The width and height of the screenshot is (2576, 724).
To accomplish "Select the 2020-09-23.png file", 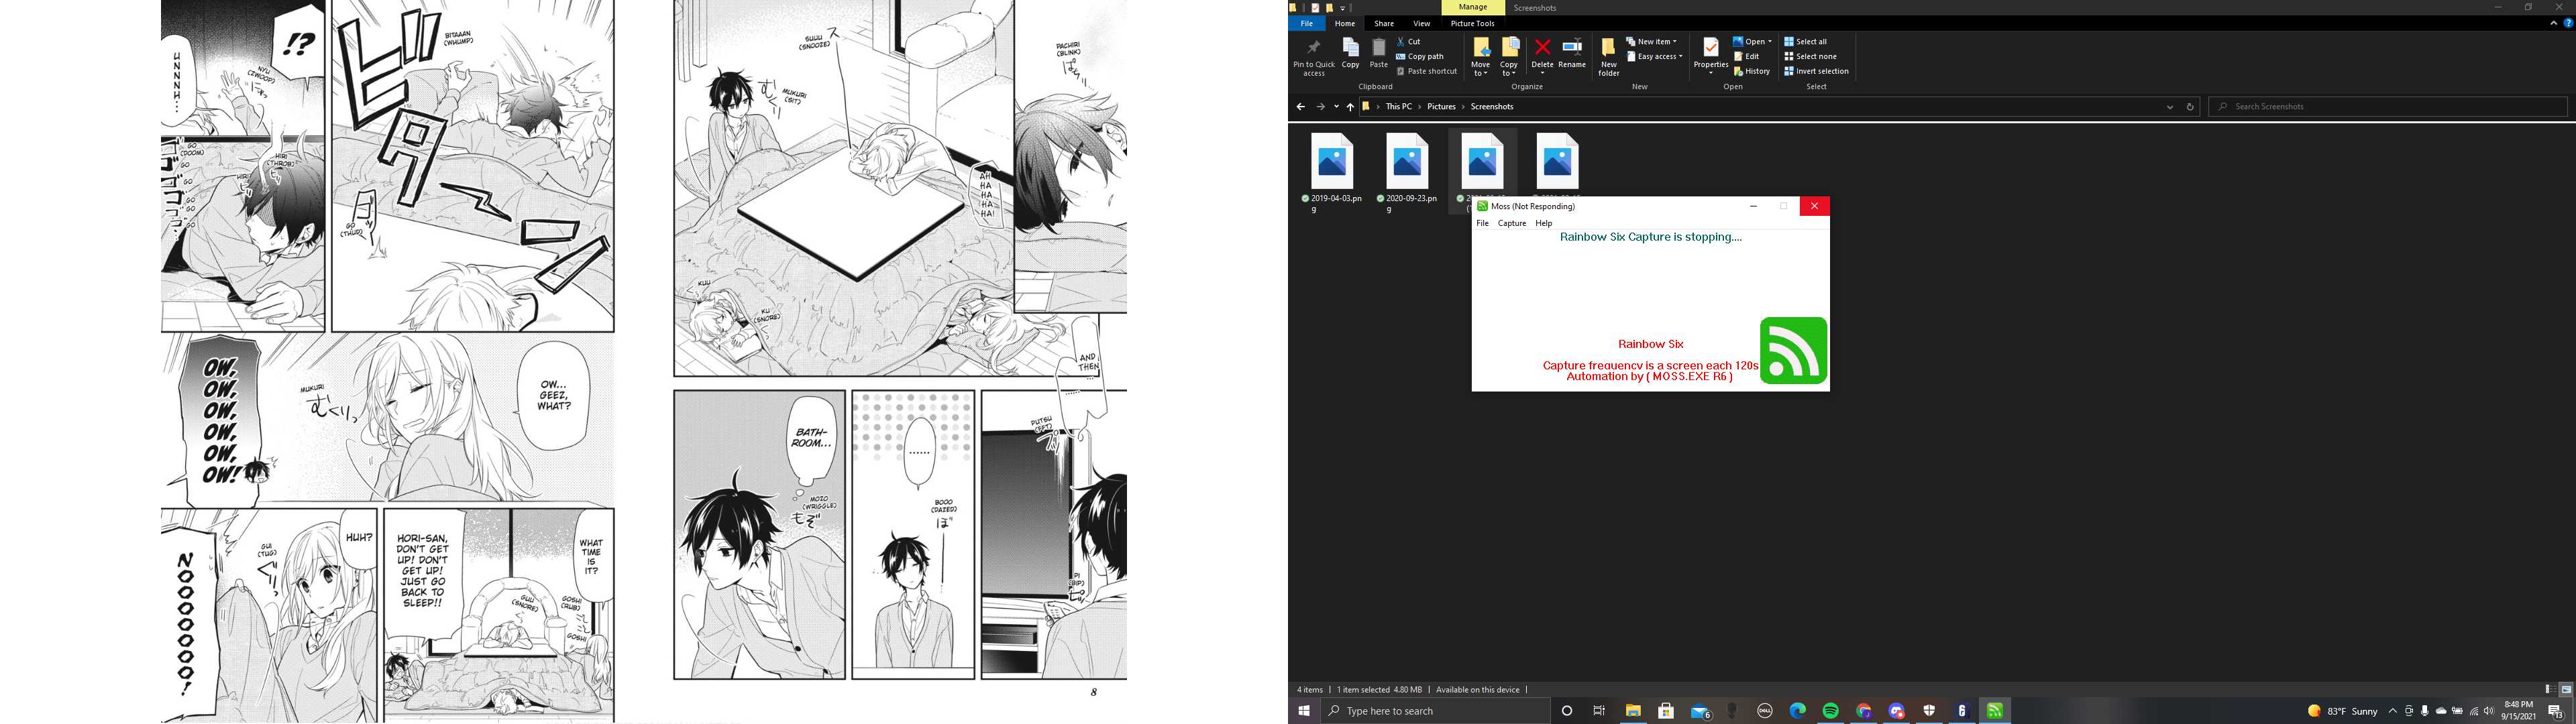I will (1407, 172).
